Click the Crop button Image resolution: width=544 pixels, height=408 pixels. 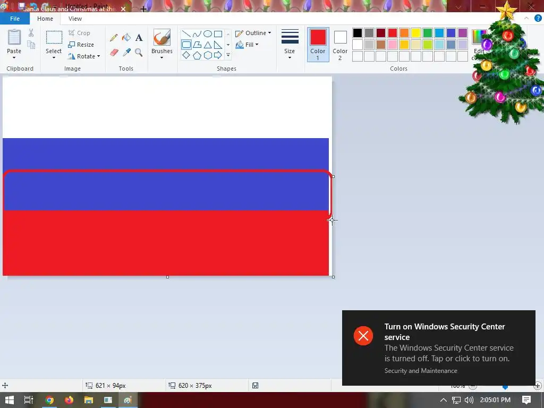point(80,33)
